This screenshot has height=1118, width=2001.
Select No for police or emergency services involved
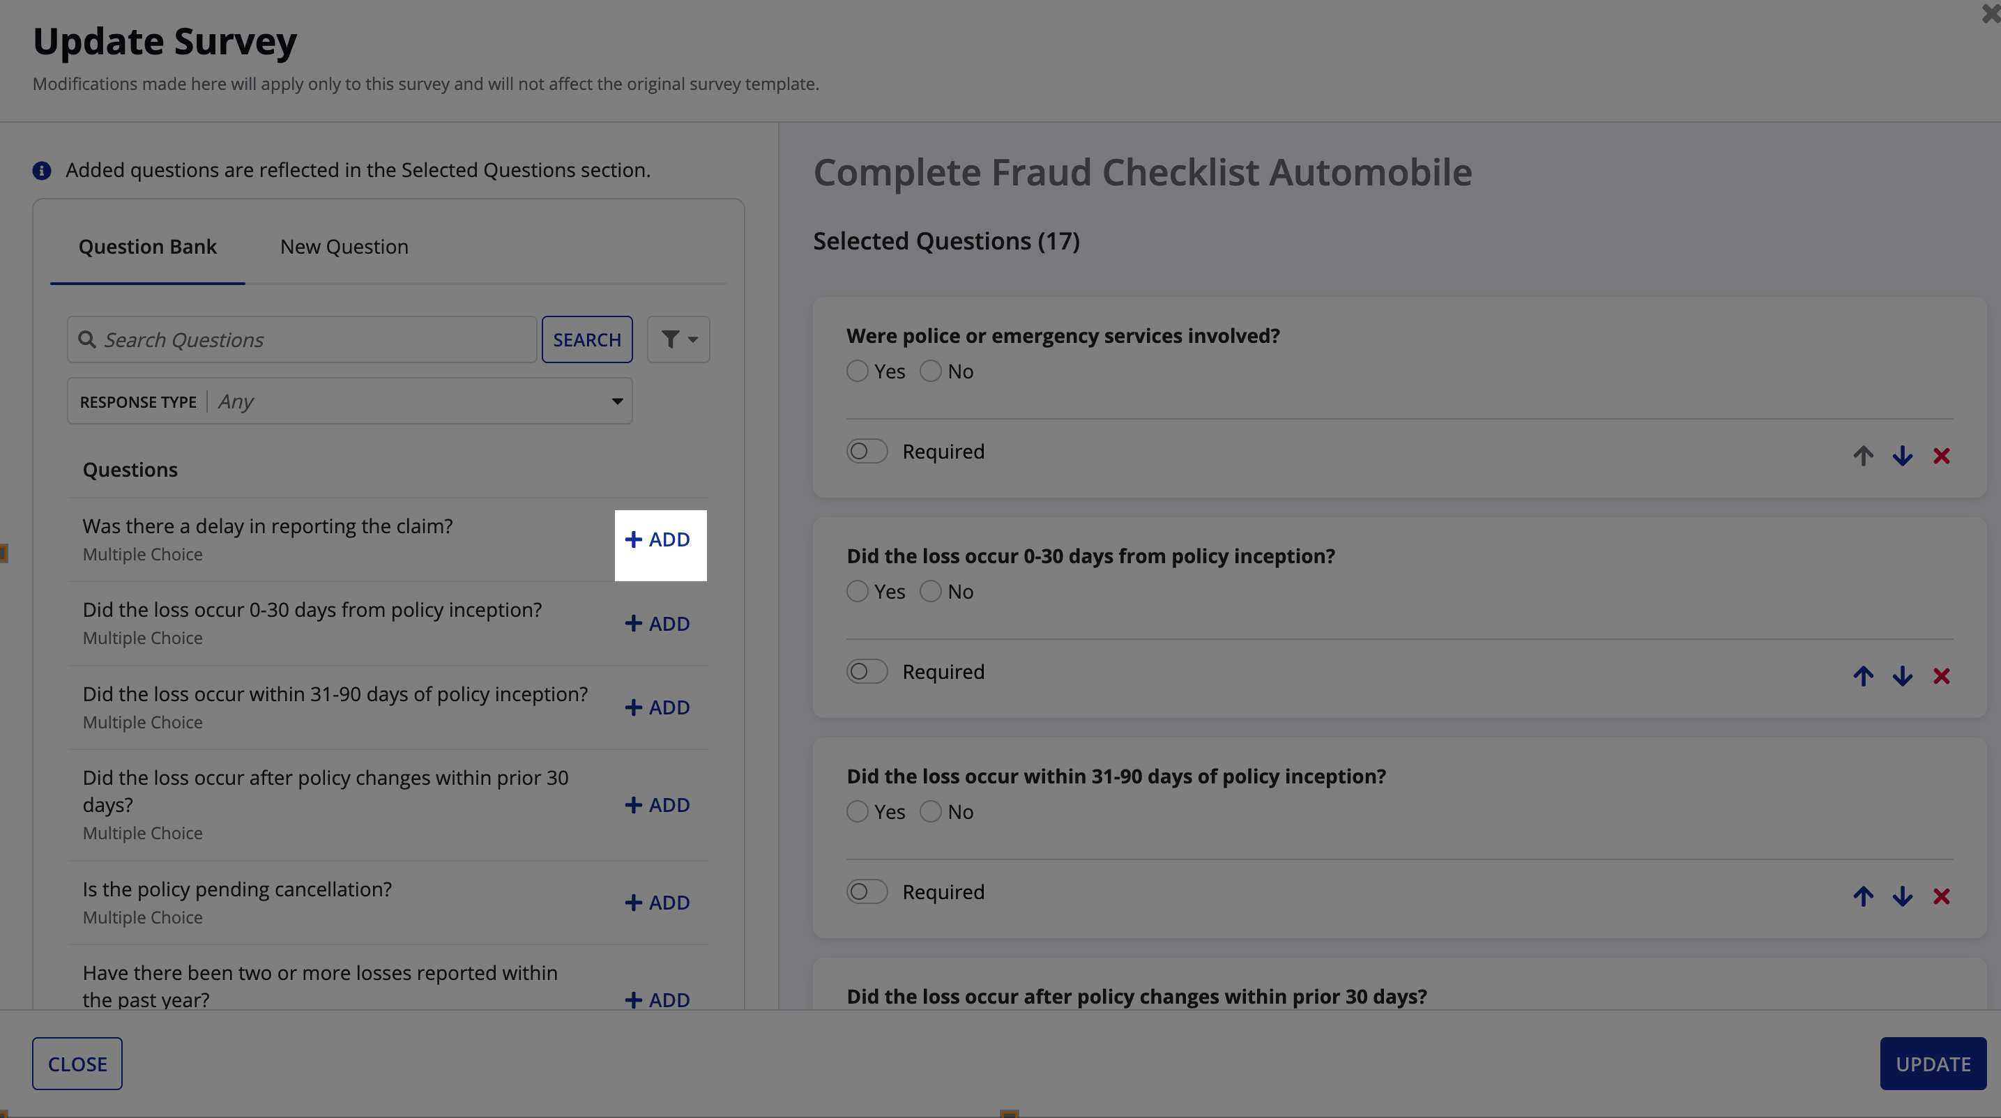click(931, 371)
